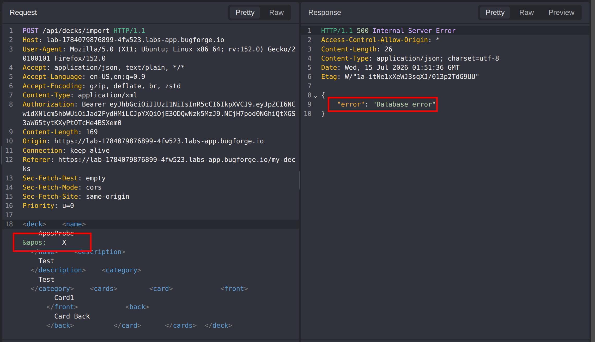The image size is (595, 342).
Task: Click the Authorization Bearer token header
Action: click(159, 114)
